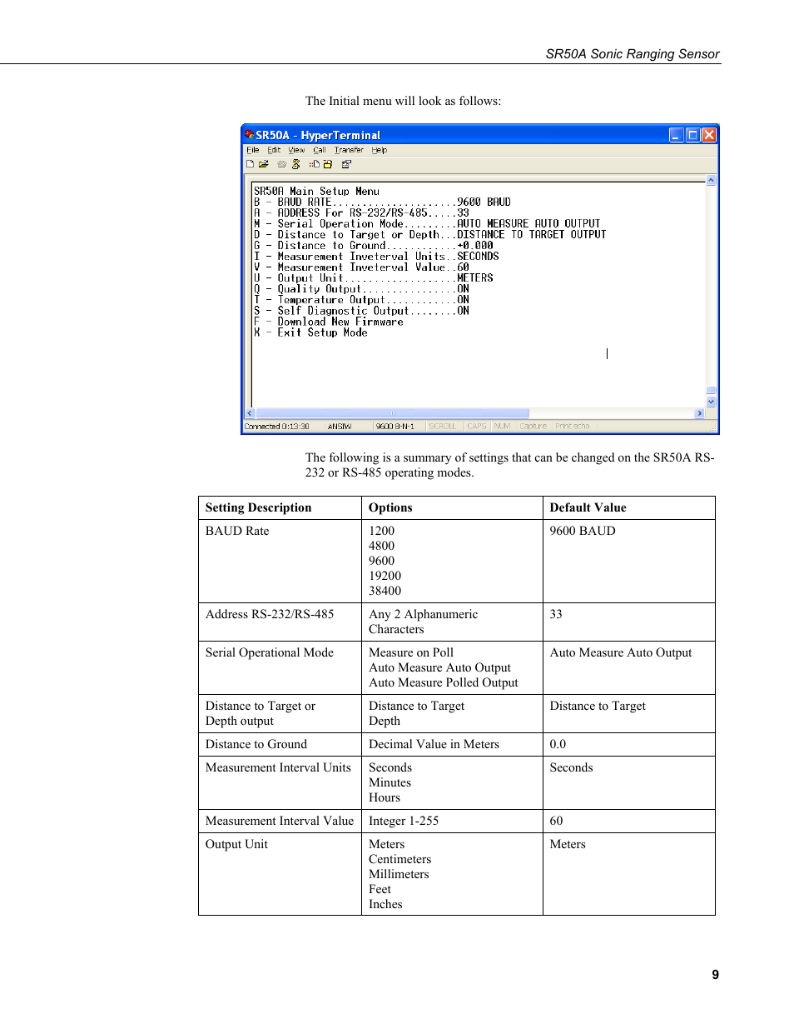
Task: Click the 'SR50A Main Setup Menu' terminal line
Action: [316, 192]
